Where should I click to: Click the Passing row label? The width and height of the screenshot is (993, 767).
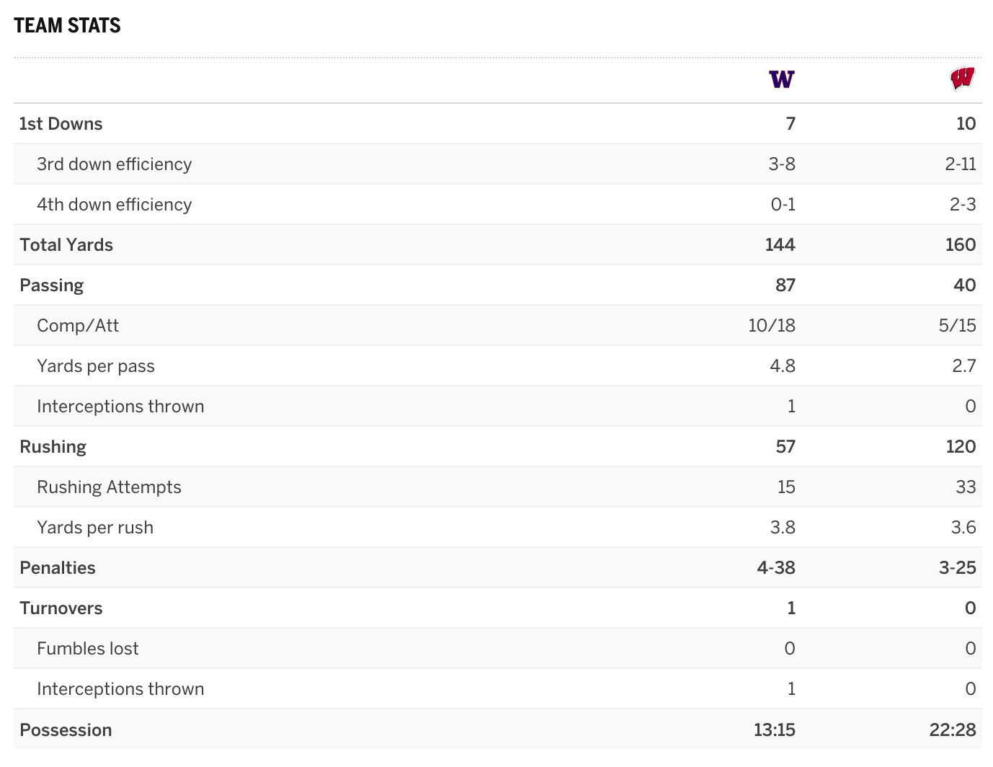pos(52,285)
